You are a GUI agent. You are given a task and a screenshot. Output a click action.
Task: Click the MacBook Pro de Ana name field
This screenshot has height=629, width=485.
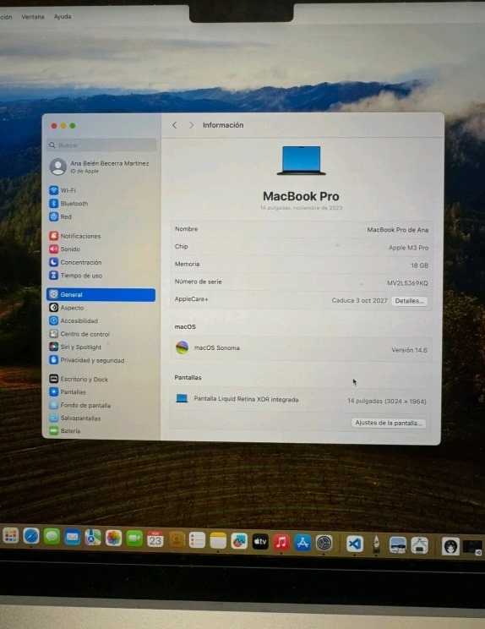[x=398, y=230]
